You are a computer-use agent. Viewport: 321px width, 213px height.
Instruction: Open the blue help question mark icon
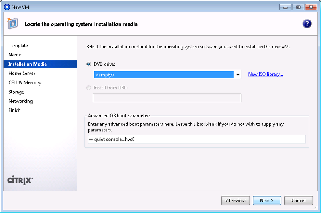point(307,24)
